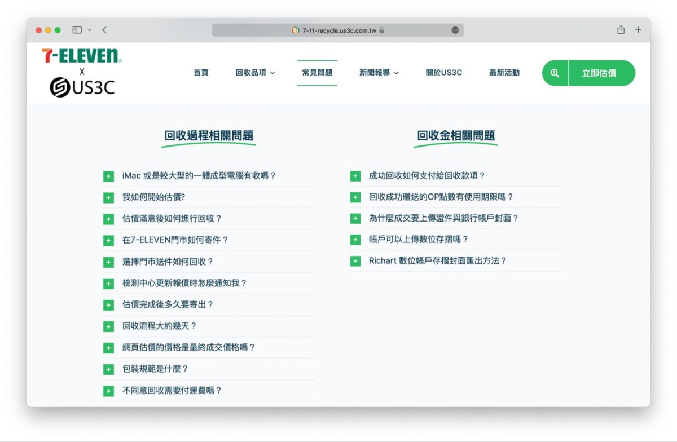
Task: Click question text iMac 或是較大型的一體成型電腦有收嗎？
Action: 199,175
